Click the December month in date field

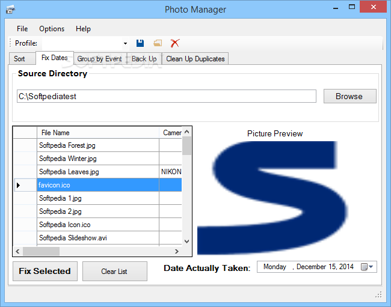pyautogui.click(x=312, y=267)
